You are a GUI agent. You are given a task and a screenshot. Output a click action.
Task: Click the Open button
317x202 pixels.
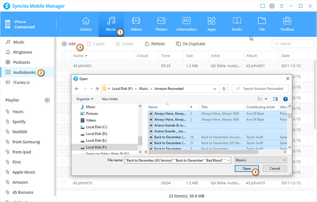pos(246,168)
